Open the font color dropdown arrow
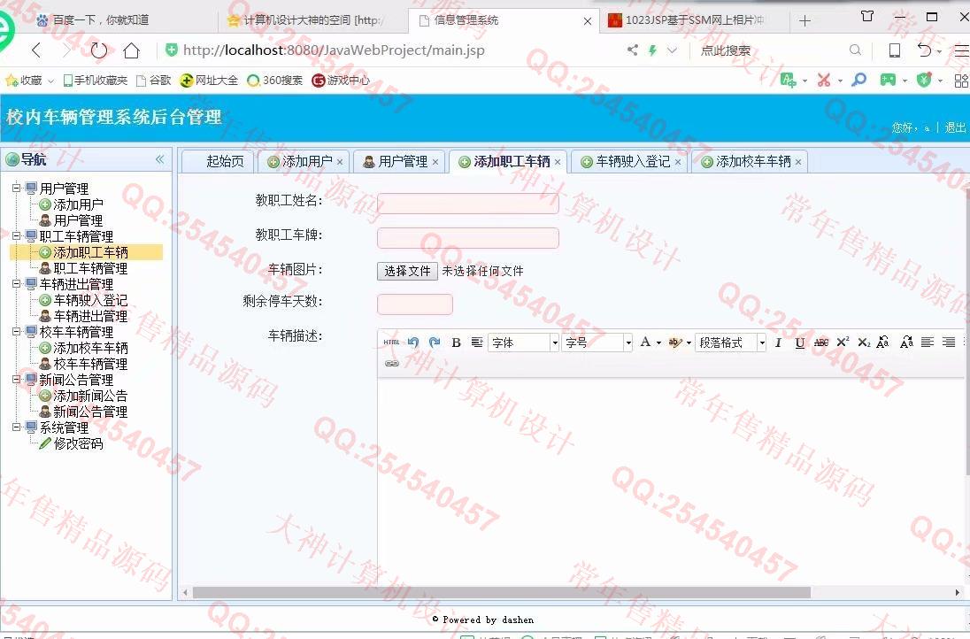This screenshot has width=970, height=639. (658, 343)
